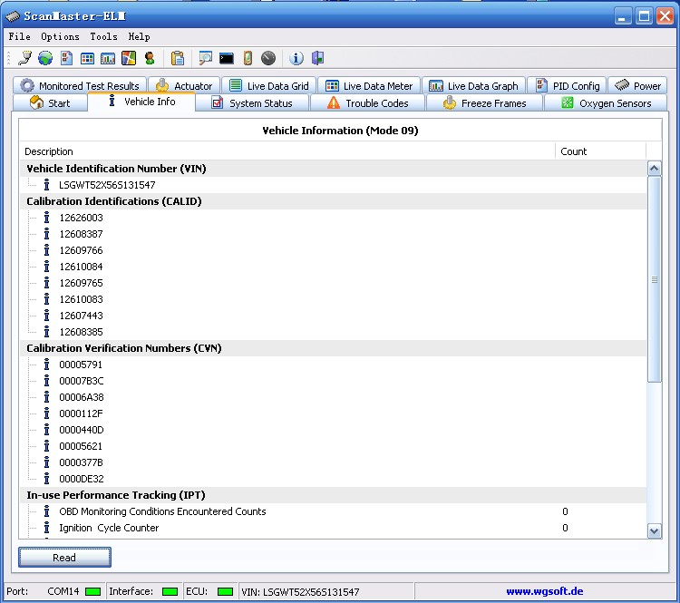The image size is (680, 603).
Task: Switch to the Power tab
Action: (x=637, y=86)
